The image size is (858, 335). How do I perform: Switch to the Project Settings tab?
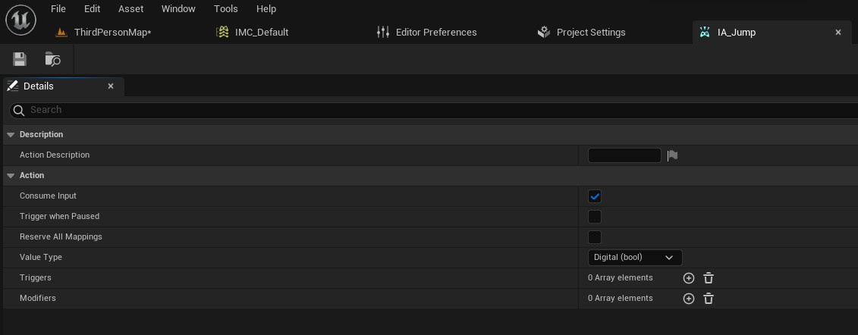(590, 33)
